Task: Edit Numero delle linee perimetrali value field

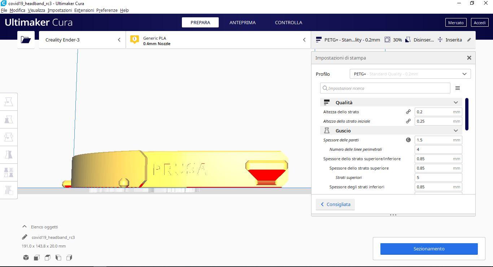Action: tap(439, 149)
